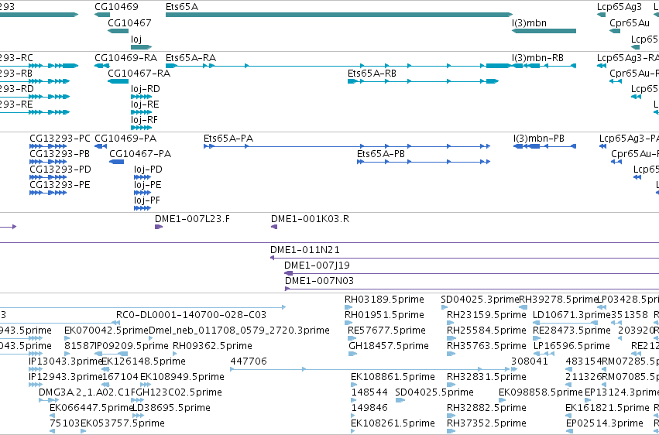Image resolution: width=659 pixels, height=435 pixels.
Task: Click coding sequence Ets65A-PB
Action: coord(381,154)
